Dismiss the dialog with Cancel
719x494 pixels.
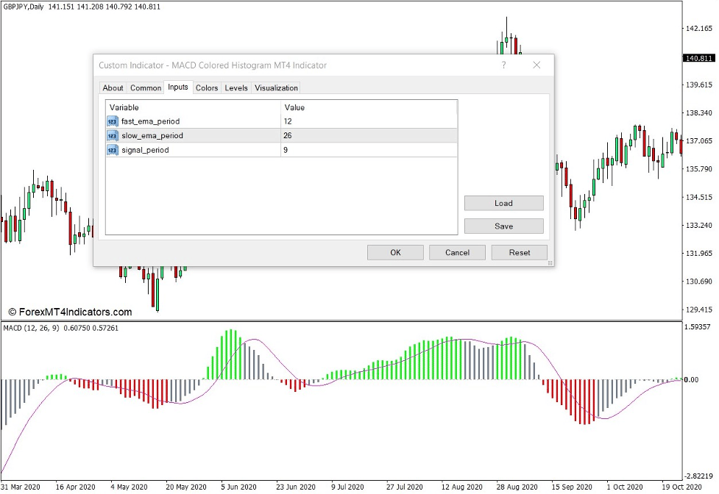click(457, 252)
